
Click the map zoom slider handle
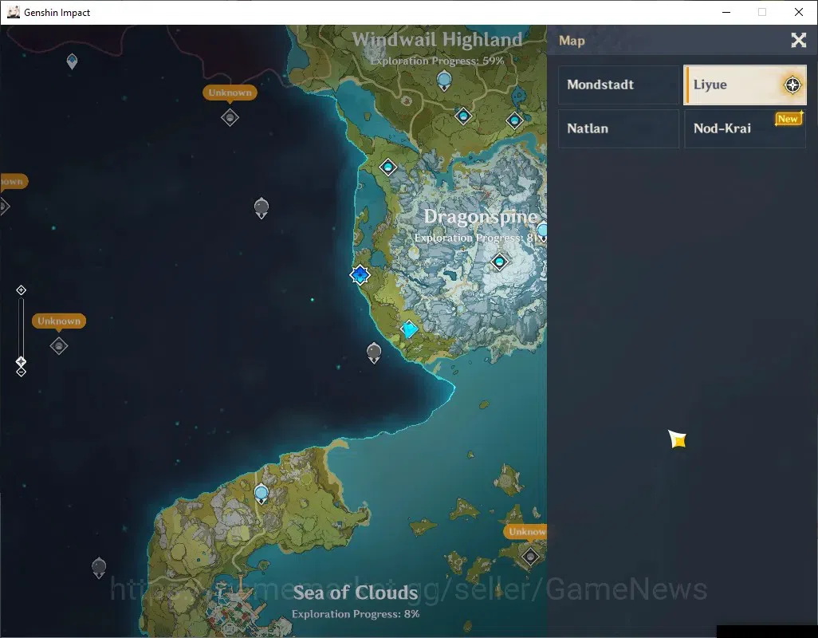pos(21,361)
